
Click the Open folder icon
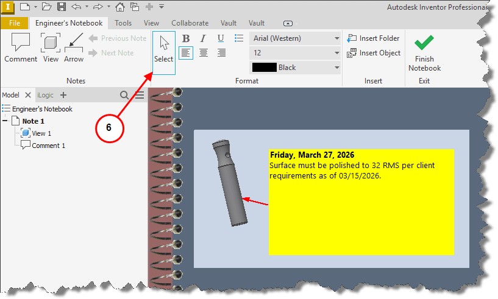click(x=46, y=6)
